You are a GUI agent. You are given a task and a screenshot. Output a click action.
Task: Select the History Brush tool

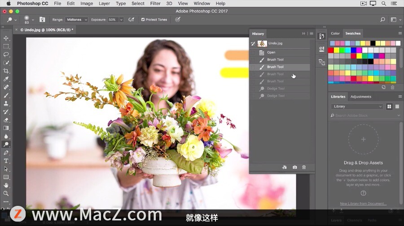pyautogui.click(x=6, y=112)
